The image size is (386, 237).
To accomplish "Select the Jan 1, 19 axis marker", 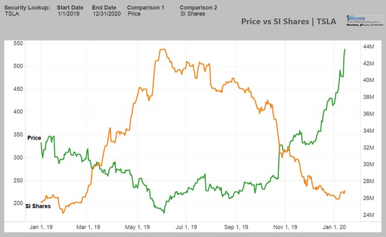I will coord(41,227).
